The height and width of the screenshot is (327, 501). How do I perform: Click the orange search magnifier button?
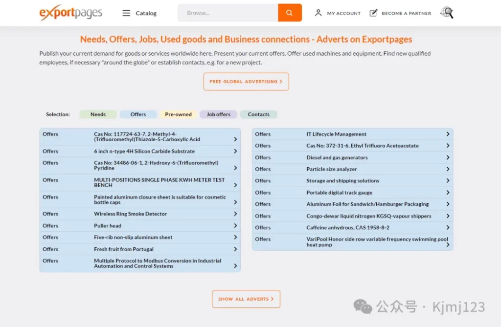290,13
